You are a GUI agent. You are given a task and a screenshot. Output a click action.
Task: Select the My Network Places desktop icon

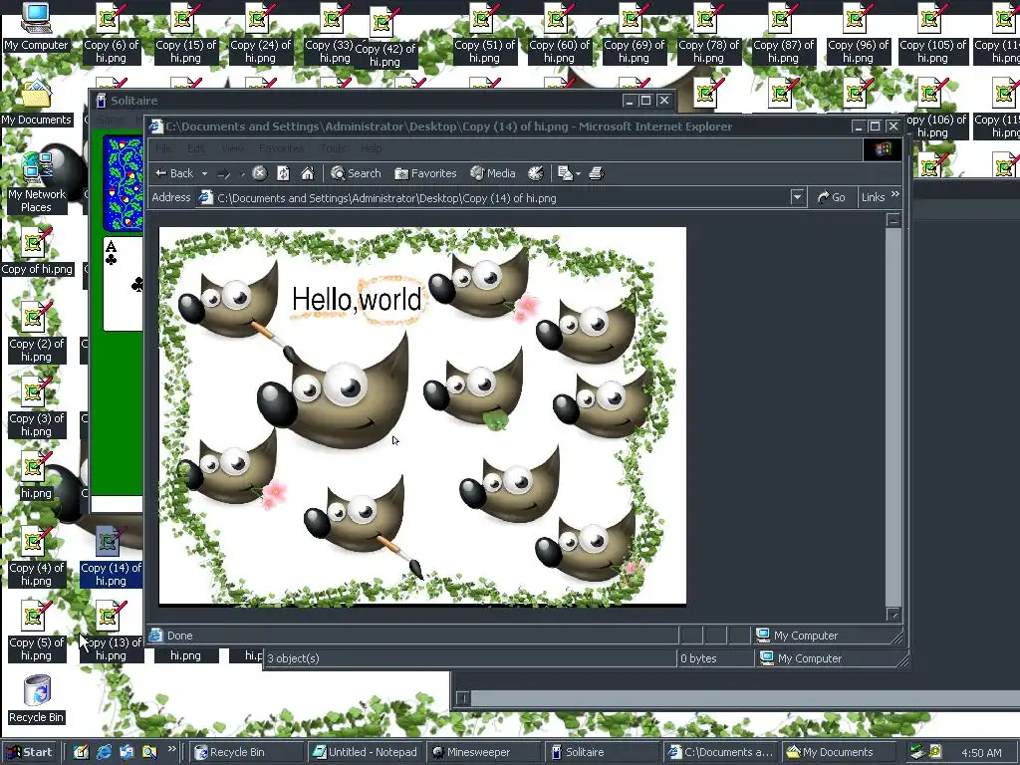tap(36, 182)
